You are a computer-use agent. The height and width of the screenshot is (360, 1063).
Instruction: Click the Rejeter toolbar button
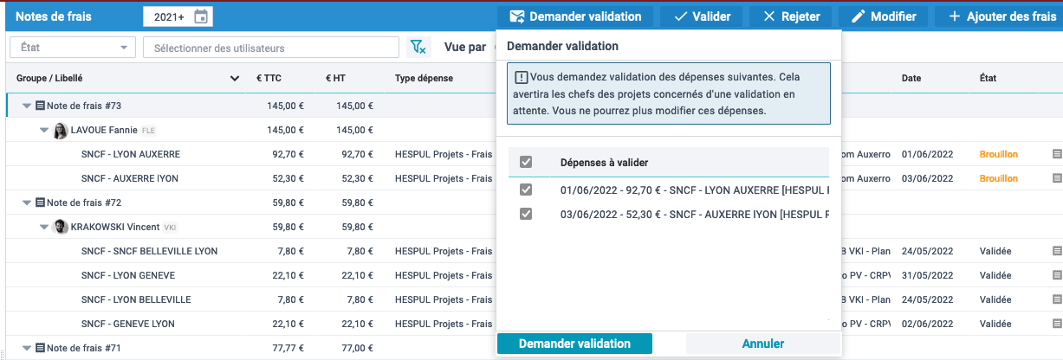coord(792,16)
